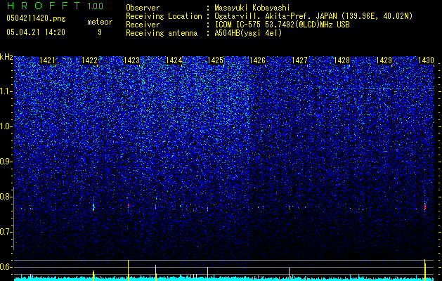Select the meteor count value 9
Image resolution: width=442 pixels, height=281 pixels.
coord(100,32)
